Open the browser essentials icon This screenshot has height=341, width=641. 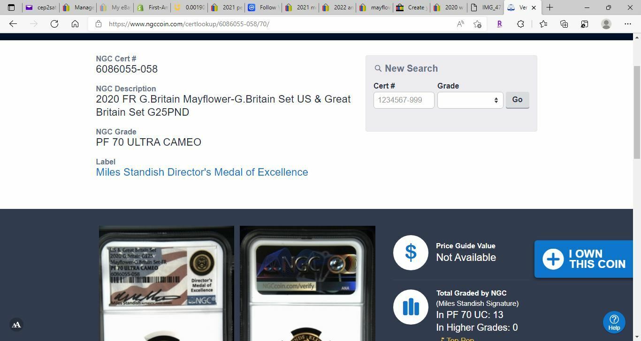585,24
